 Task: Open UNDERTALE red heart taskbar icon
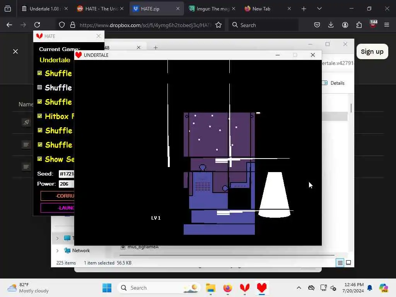tap(262, 288)
